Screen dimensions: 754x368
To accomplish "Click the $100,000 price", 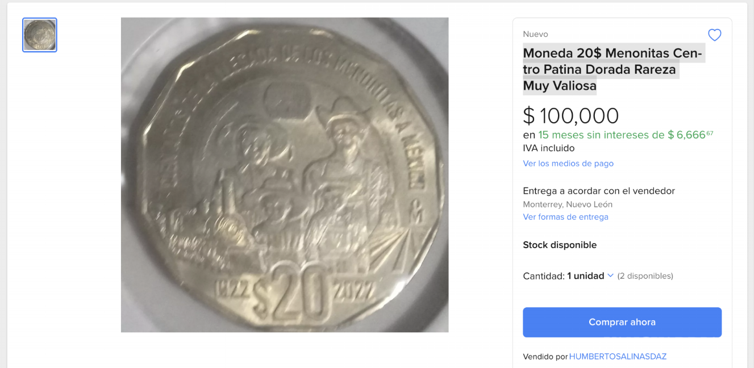I will coord(570,116).
